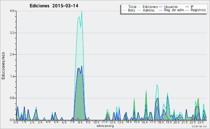Click the '18 h' x-axis label
This screenshot has height=129, width=210.
click(161, 122)
